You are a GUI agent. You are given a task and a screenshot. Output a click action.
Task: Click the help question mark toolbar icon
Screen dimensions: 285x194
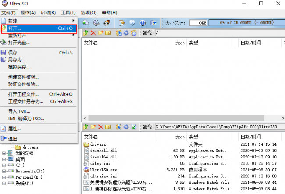(142, 23)
